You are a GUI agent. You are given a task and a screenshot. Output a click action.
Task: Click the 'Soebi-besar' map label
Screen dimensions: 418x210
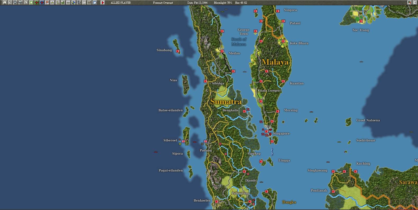click(366, 140)
